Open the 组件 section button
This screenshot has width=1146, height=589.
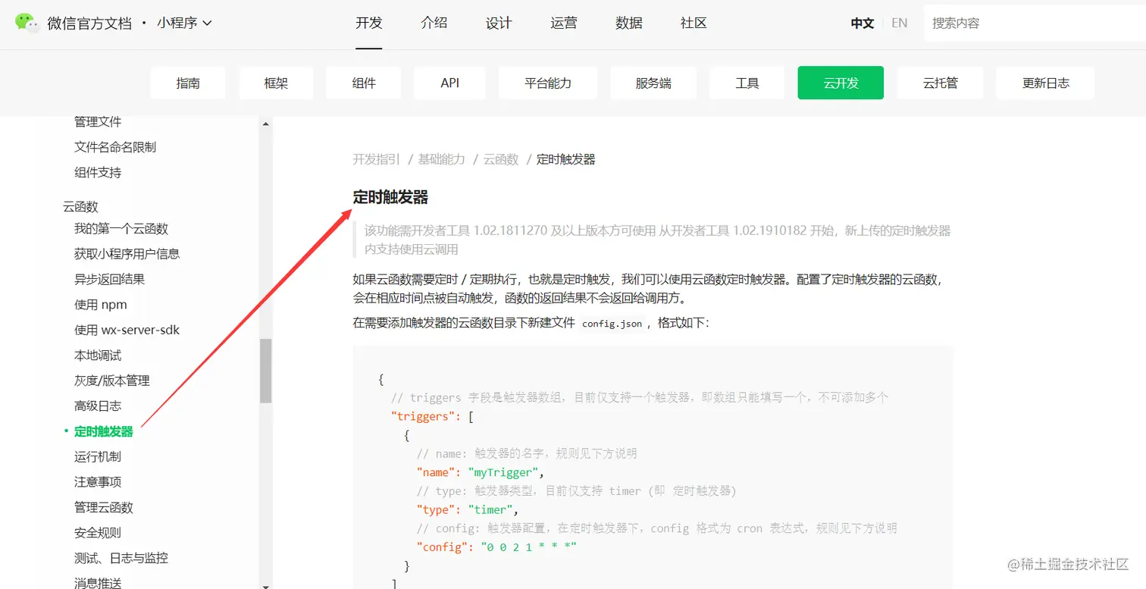coord(364,83)
